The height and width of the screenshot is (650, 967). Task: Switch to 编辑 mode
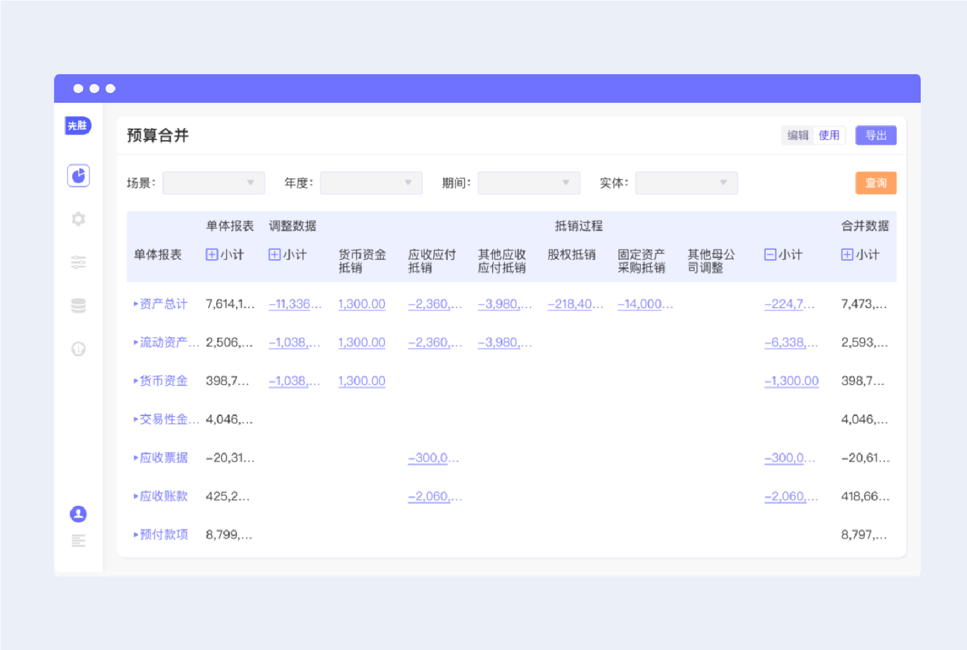click(x=798, y=135)
